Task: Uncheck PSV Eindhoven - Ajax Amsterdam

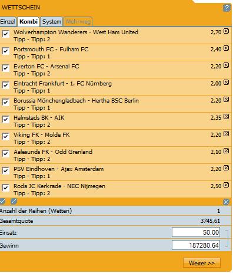Action: click(x=6, y=170)
